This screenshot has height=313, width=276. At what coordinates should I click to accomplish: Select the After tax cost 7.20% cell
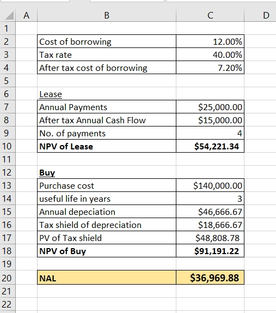pos(210,68)
